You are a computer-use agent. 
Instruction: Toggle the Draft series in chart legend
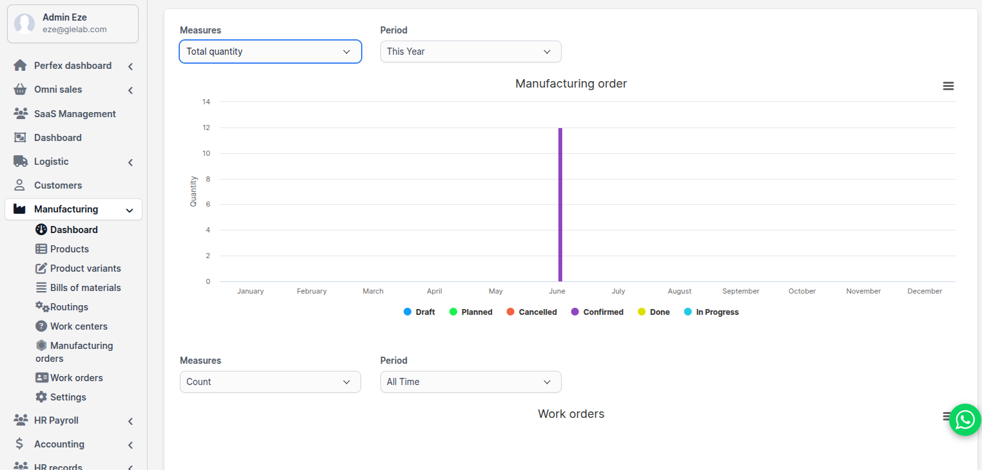(419, 312)
